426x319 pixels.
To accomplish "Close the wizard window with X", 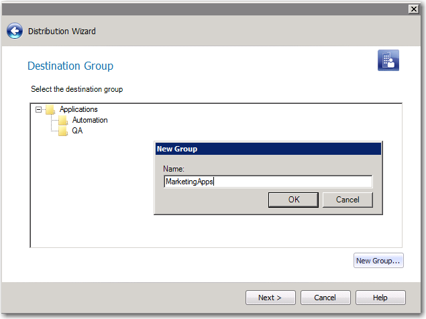I will 414,8.
